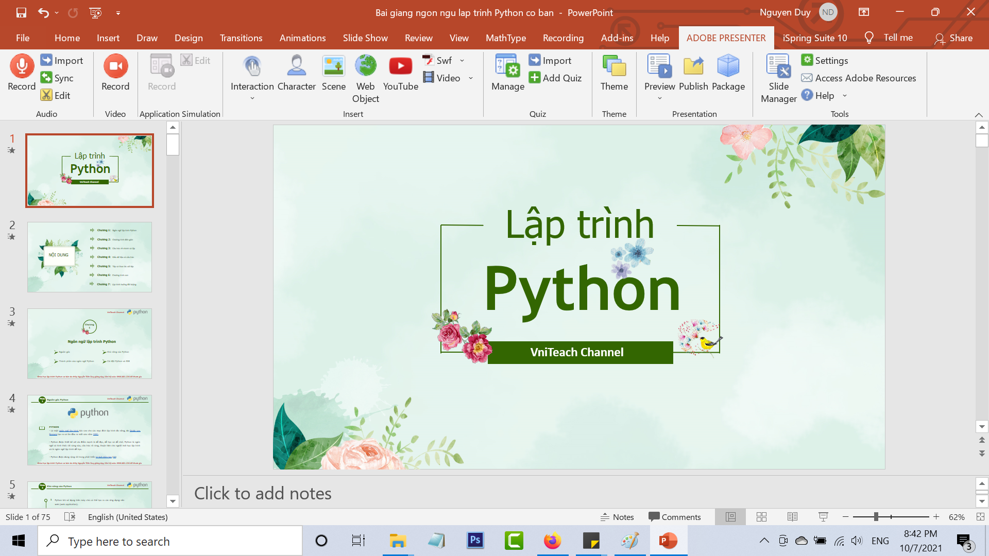Expand the Preview dropdown chevron
The width and height of the screenshot is (989, 556).
pyautogui.click(x=659, y=97)
